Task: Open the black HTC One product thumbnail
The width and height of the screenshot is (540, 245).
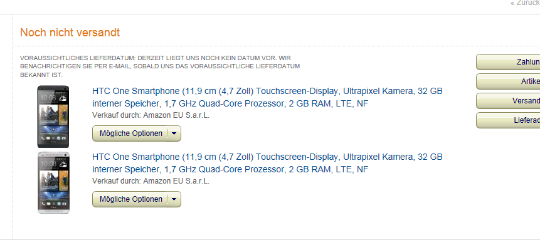Action: (53, 117)
